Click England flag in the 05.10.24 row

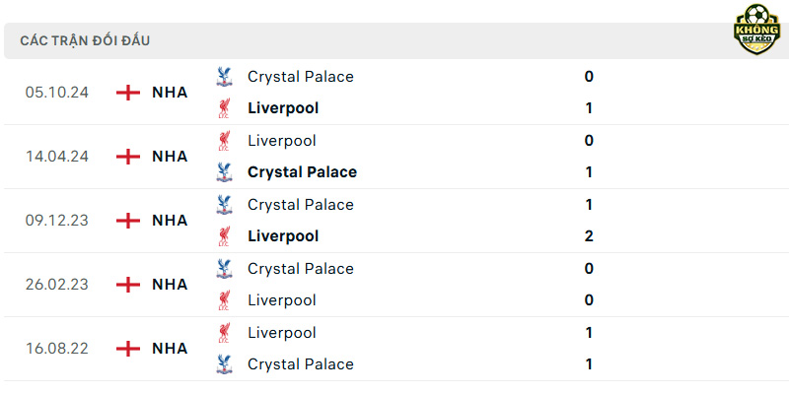(128, 93)
